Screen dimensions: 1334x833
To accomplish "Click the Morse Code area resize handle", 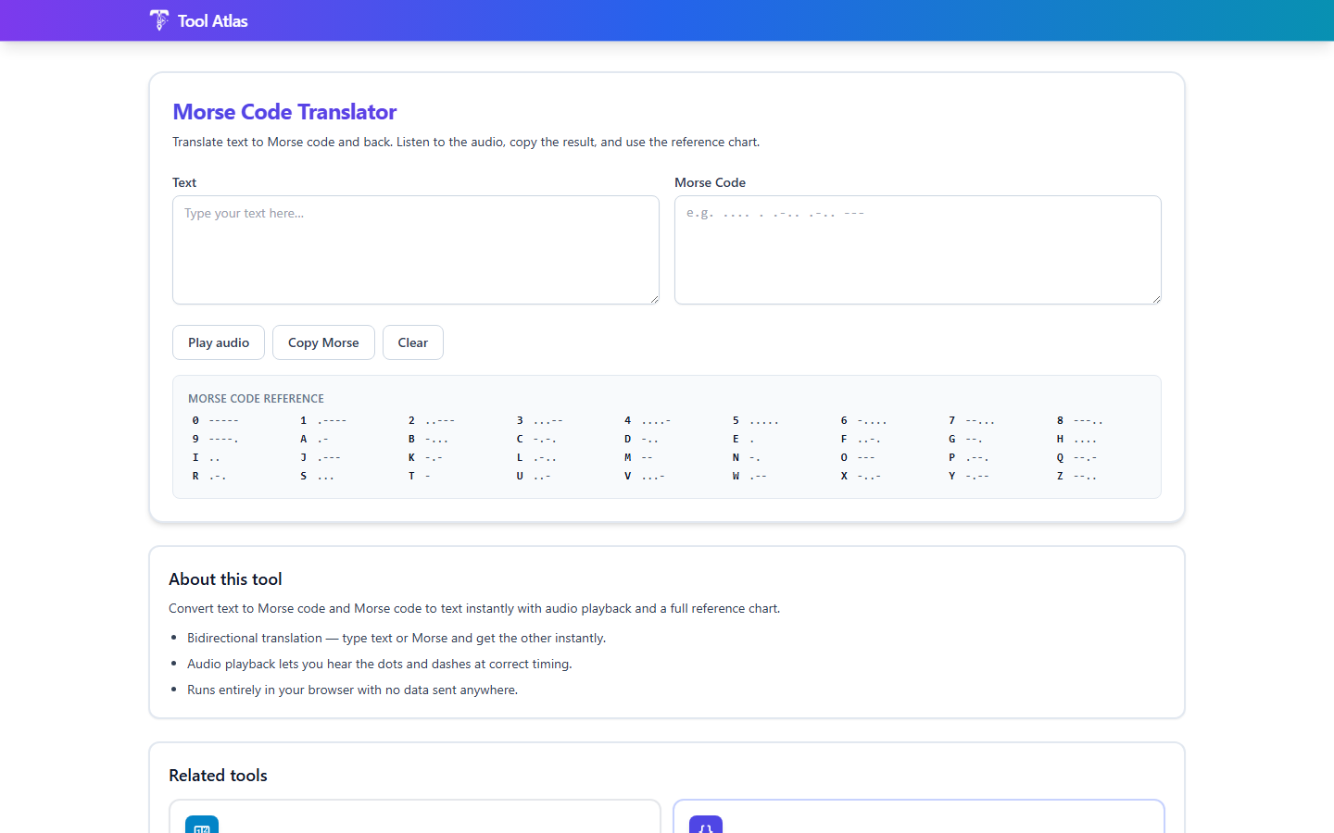I will (x=1156, y=299).
